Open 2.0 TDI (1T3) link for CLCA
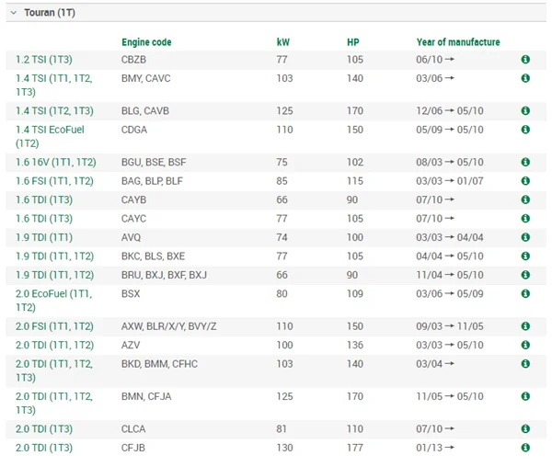This screenshot has height=467, width=552. point(44,429)
